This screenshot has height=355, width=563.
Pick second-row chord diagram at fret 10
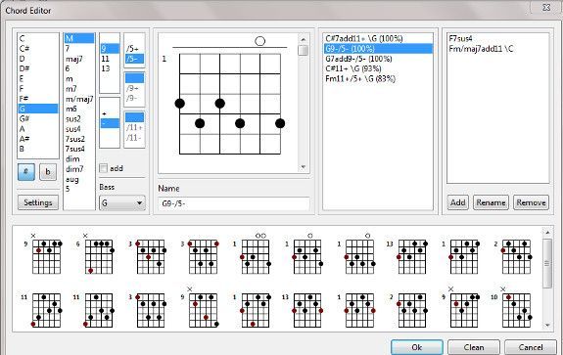[x=512, y=307]
